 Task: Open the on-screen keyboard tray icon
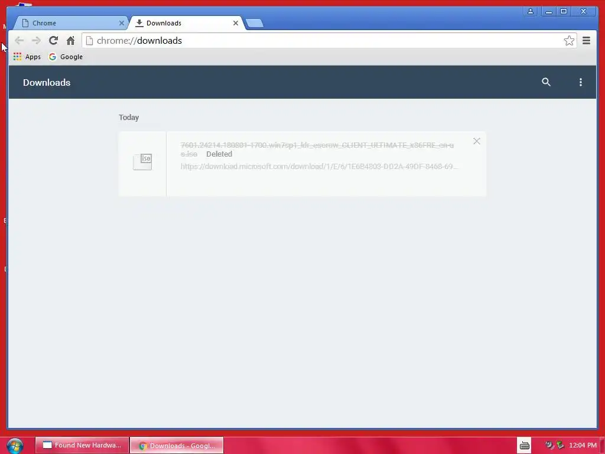525,446
